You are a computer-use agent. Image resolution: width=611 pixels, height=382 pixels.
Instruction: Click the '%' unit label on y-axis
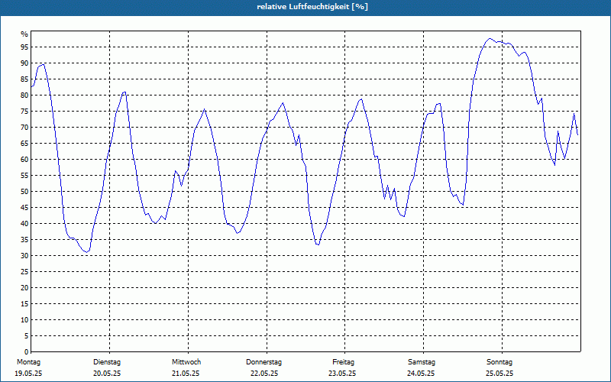pyautogui.click(x=24, y=34)
